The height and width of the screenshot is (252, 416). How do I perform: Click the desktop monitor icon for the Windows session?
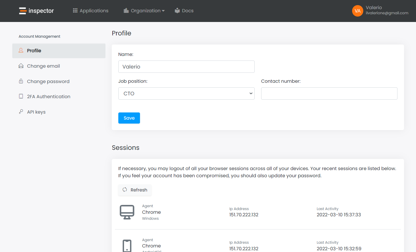pyautogui.click(x=127, y=212)
